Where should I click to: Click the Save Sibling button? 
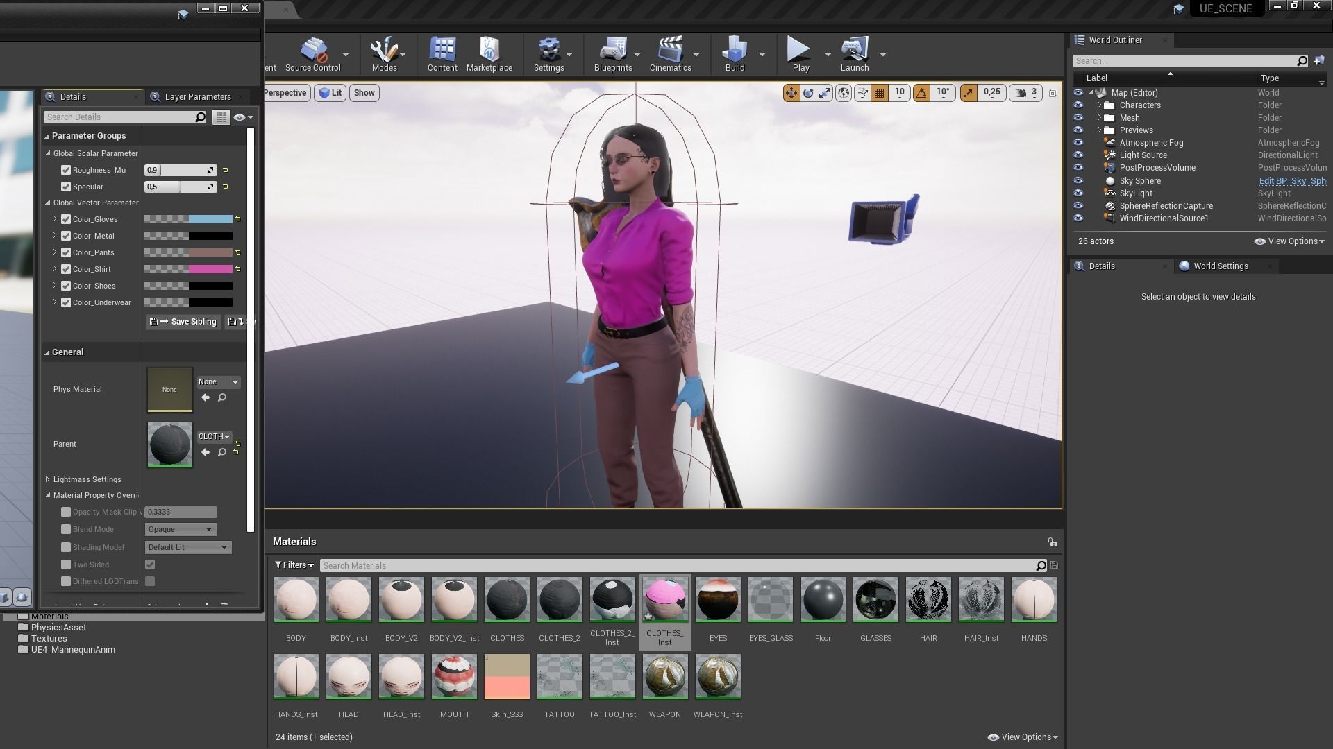tap(184, 322)
